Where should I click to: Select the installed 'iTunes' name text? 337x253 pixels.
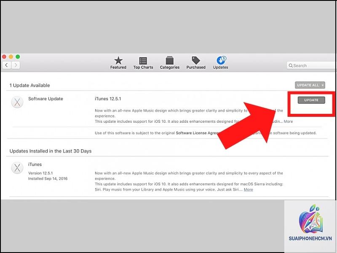point(35,164)
